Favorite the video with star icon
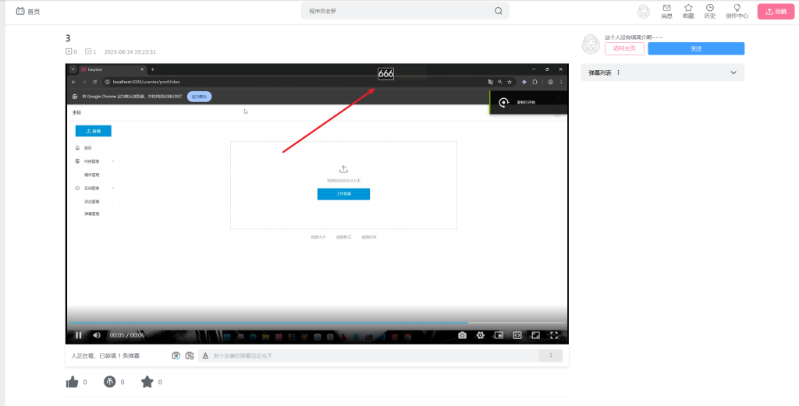 tap(147, 382)
